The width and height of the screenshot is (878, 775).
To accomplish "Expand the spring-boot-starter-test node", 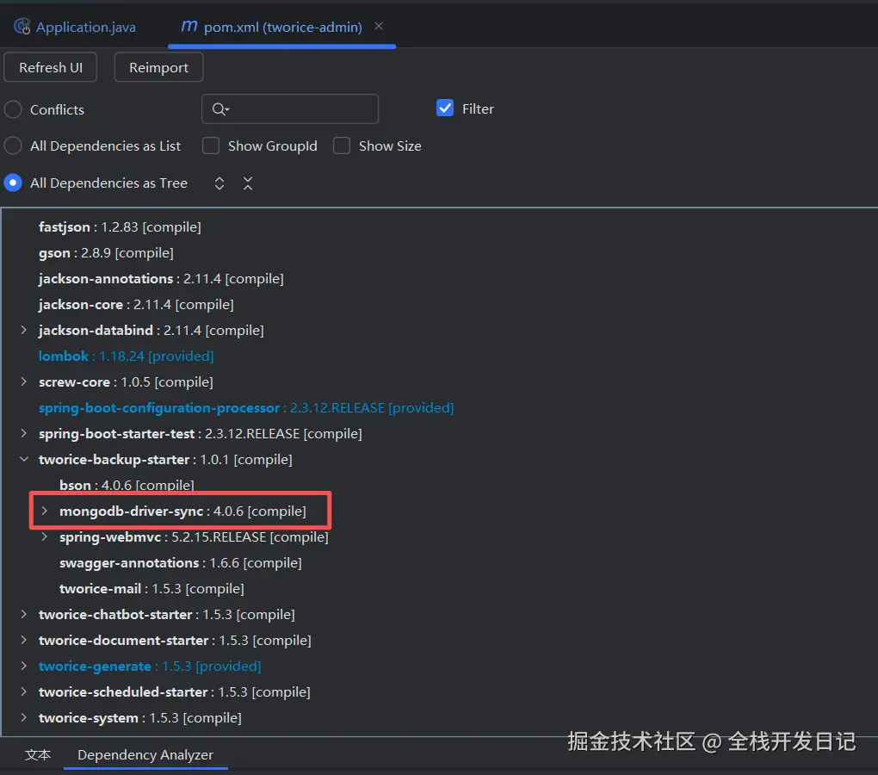I will click(x=23, y=433).
